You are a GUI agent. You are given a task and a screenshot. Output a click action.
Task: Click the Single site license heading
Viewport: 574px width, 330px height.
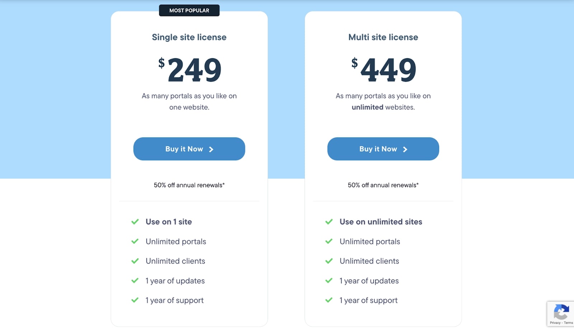click(189, 37)
